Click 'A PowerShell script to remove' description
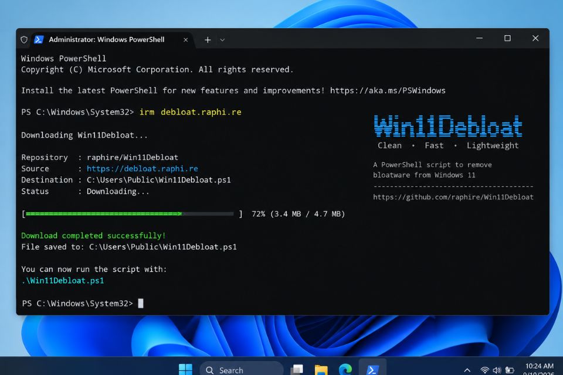Viewport: 563px width, 375px height. click(432, 165)
